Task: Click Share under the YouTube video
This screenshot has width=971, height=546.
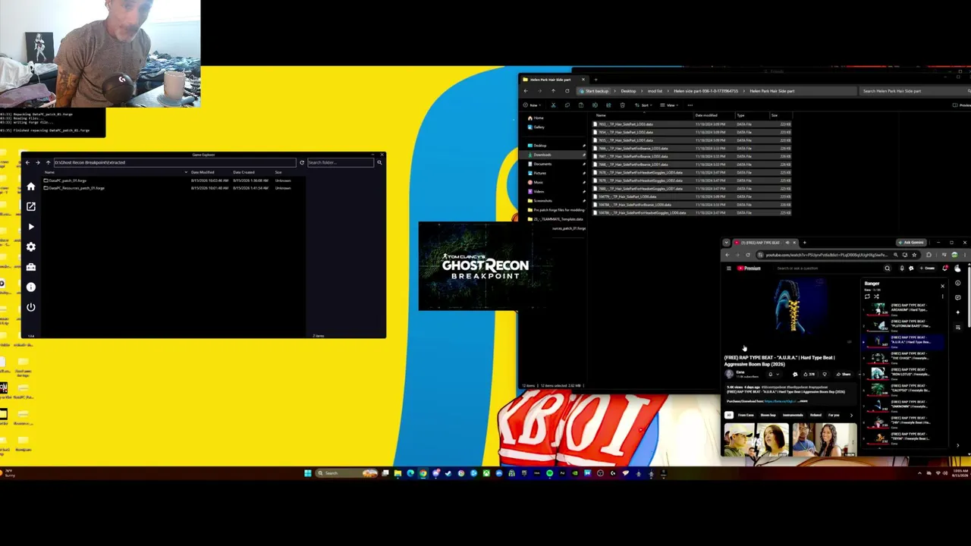Action: 844,374
